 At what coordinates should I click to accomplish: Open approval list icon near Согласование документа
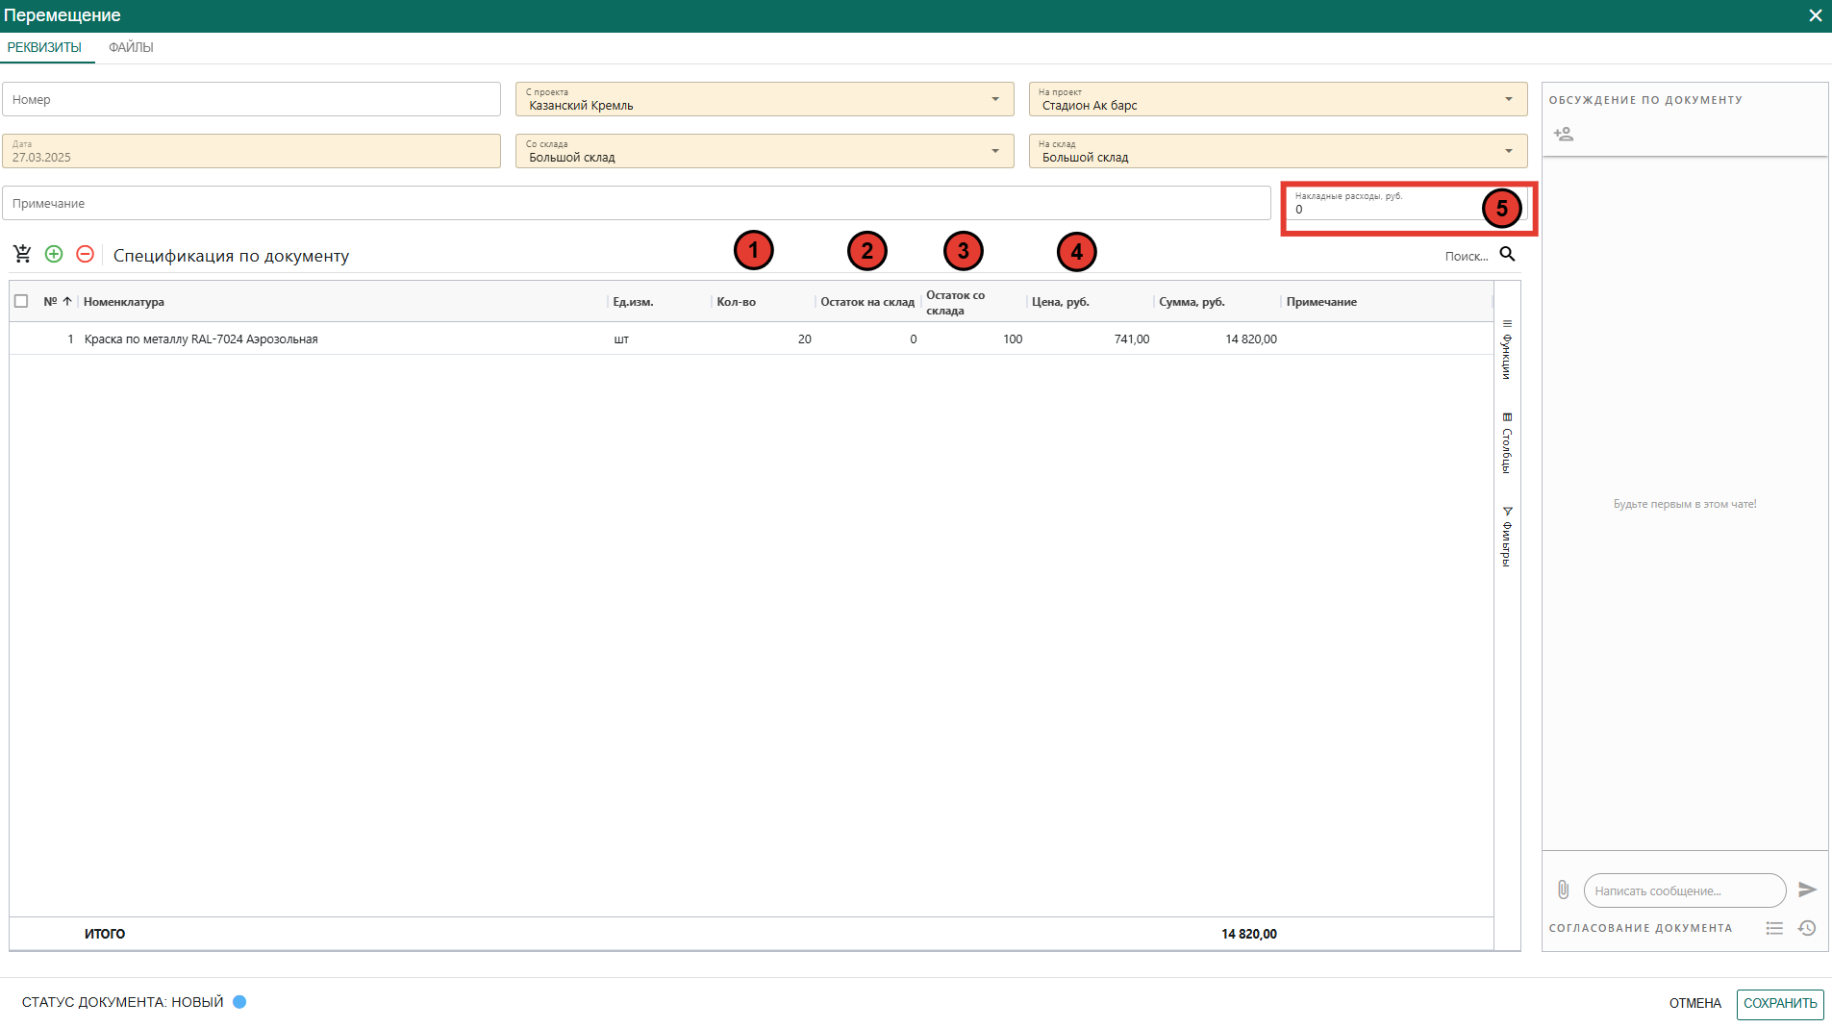tap(1774, 928)
